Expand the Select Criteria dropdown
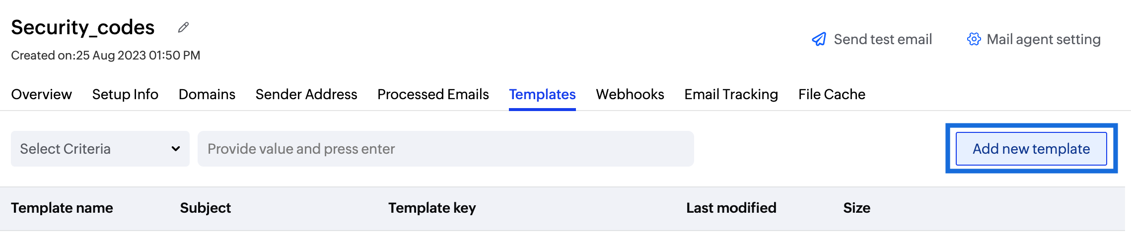This screenshot has height=238, width=1131. [x=99, y=149]
